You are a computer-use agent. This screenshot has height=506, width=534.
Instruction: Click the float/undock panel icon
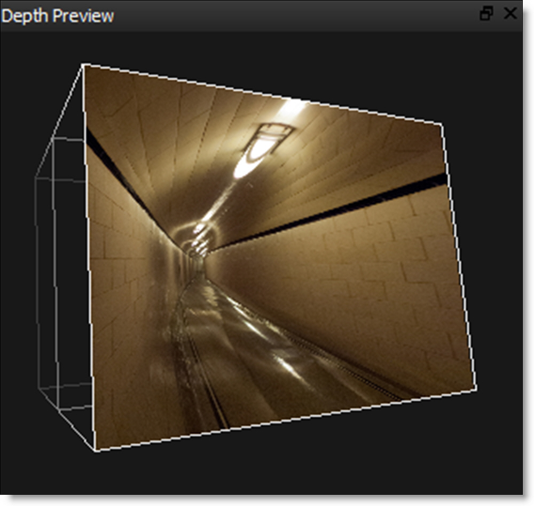tap(486, 14)
